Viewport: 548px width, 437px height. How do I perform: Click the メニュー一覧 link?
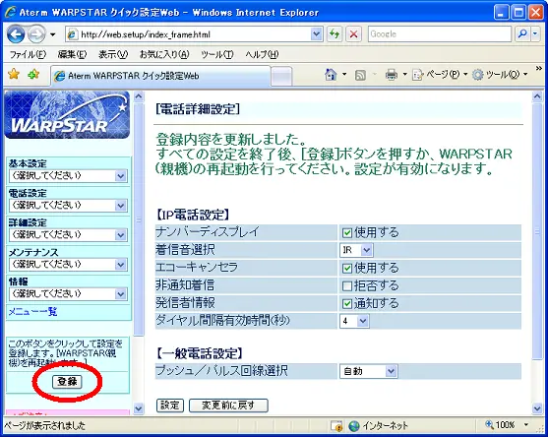[x=32, y=311]
